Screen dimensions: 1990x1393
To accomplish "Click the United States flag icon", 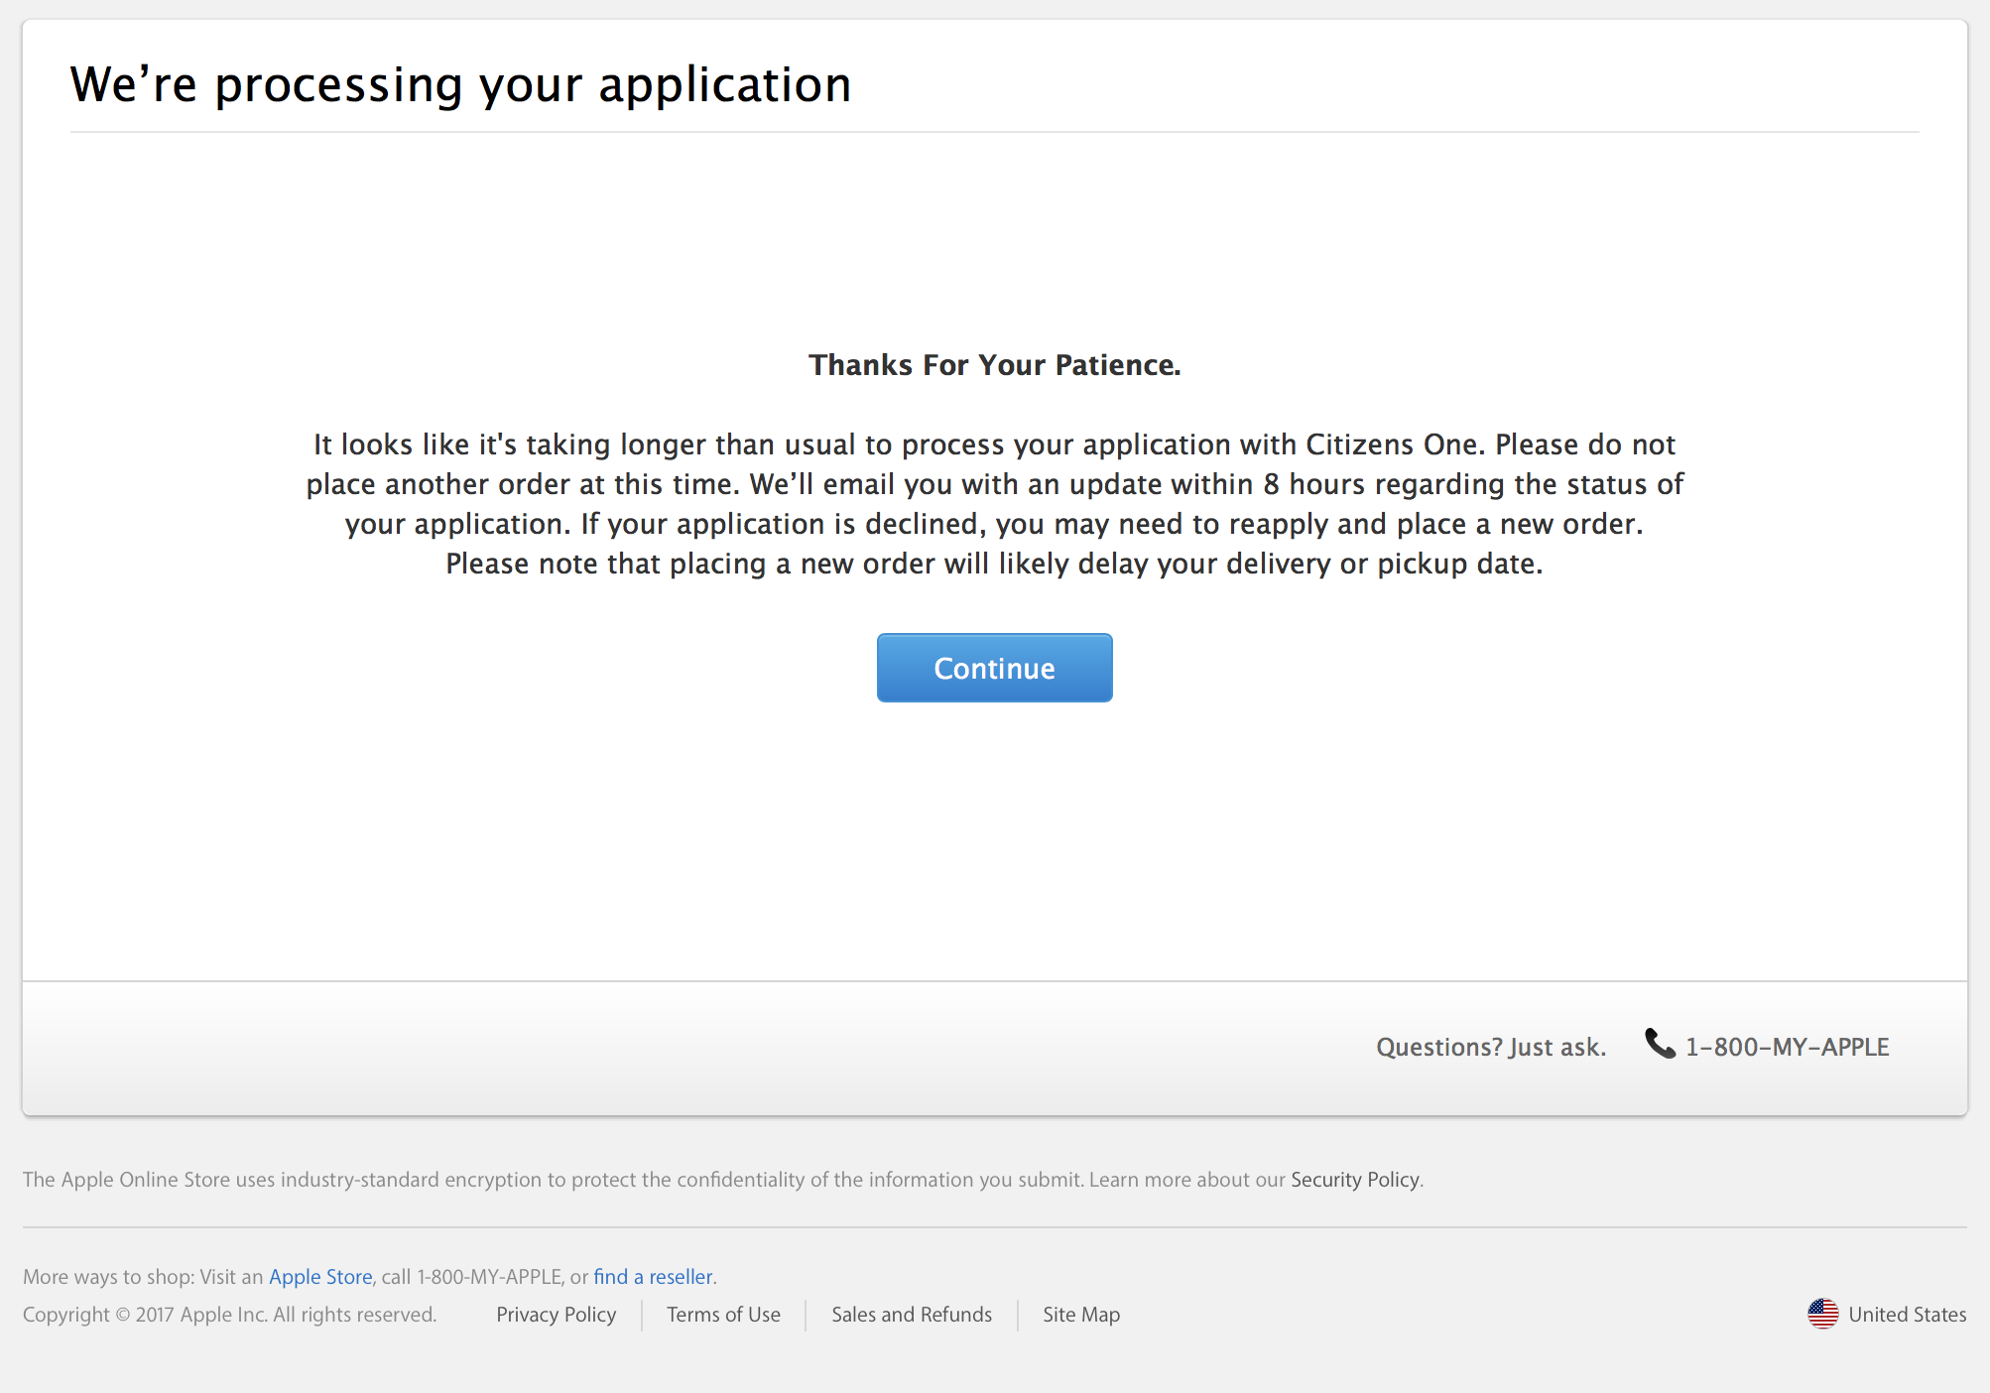I will pos(1822,1314).
